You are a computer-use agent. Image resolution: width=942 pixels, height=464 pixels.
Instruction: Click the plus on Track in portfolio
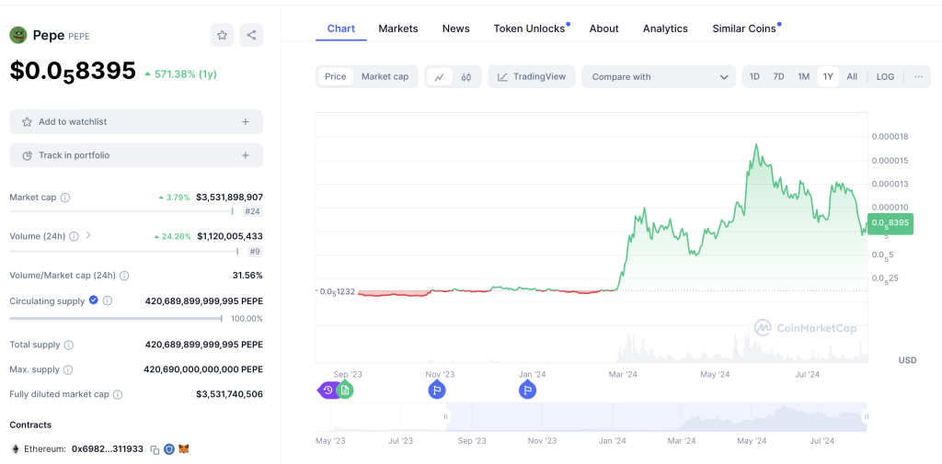click(245, 155)
